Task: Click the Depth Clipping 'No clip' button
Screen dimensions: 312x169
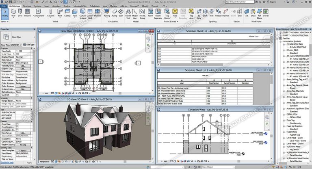Action: pos(23,145)
